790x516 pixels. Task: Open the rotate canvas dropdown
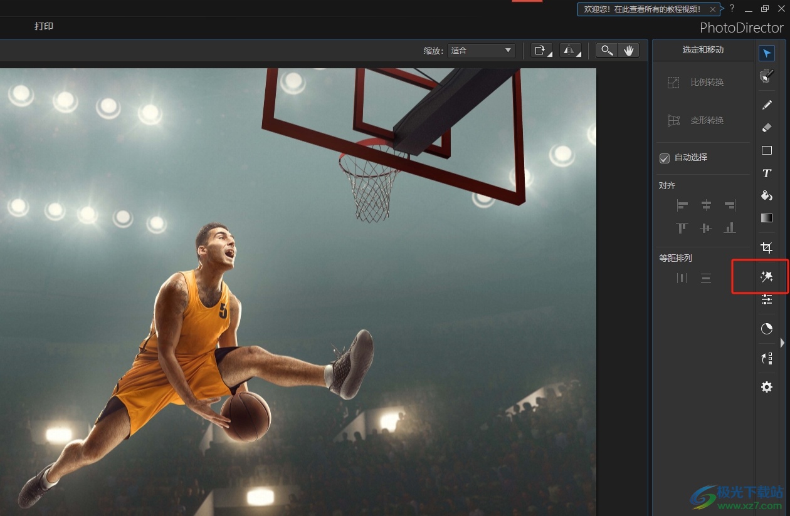pos(542,50)
